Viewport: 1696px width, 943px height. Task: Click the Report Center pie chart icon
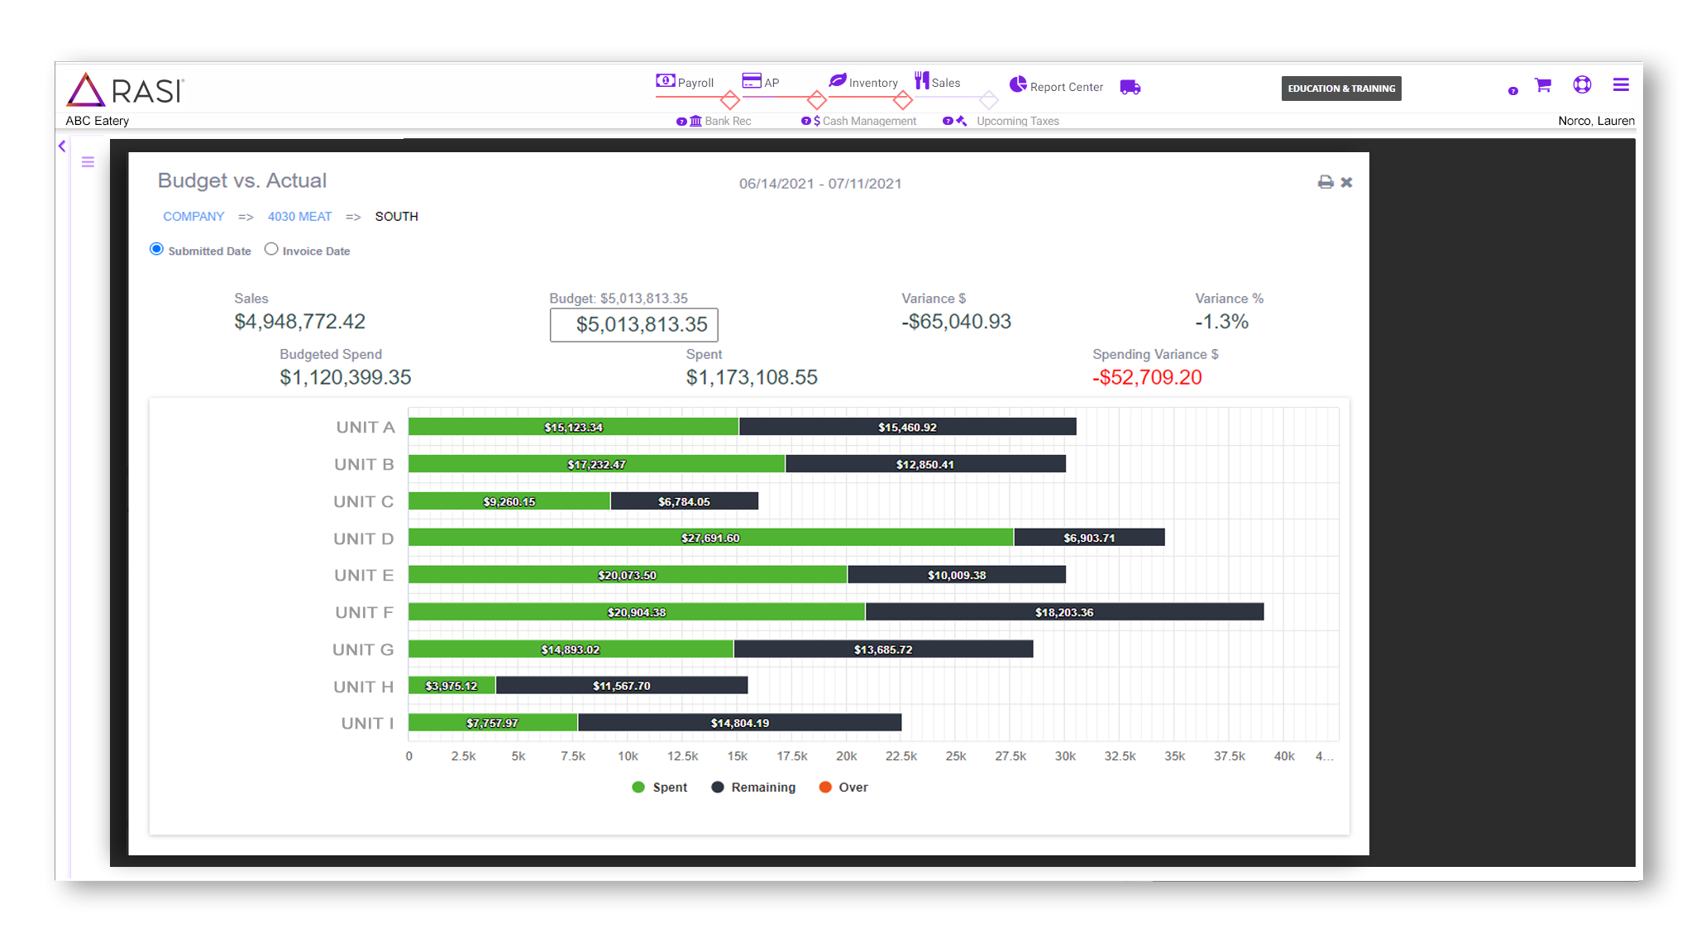(x=1018, y=85)
